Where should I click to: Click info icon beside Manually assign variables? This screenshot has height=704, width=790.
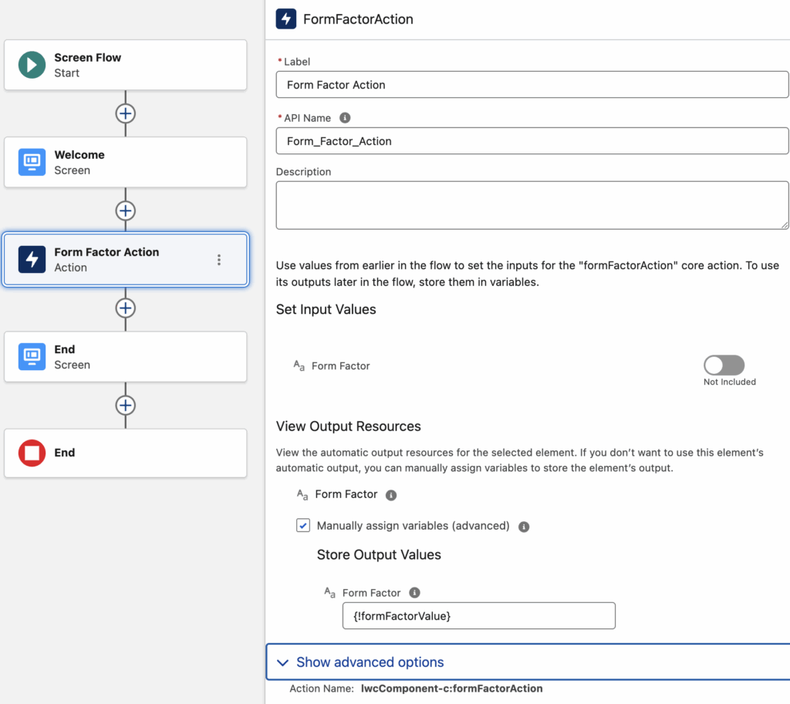[524, 527]
